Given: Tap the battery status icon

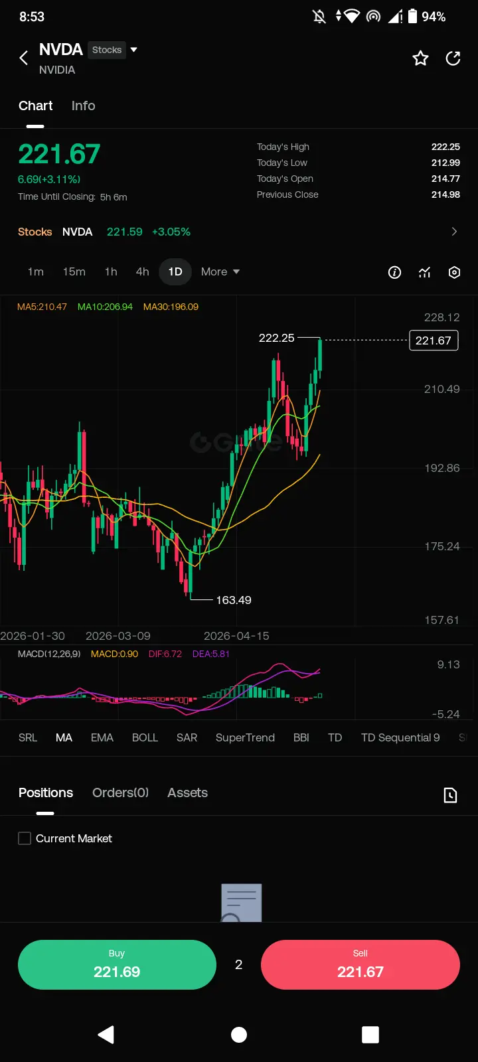Looking at the screenshot, I should [412, 17].
